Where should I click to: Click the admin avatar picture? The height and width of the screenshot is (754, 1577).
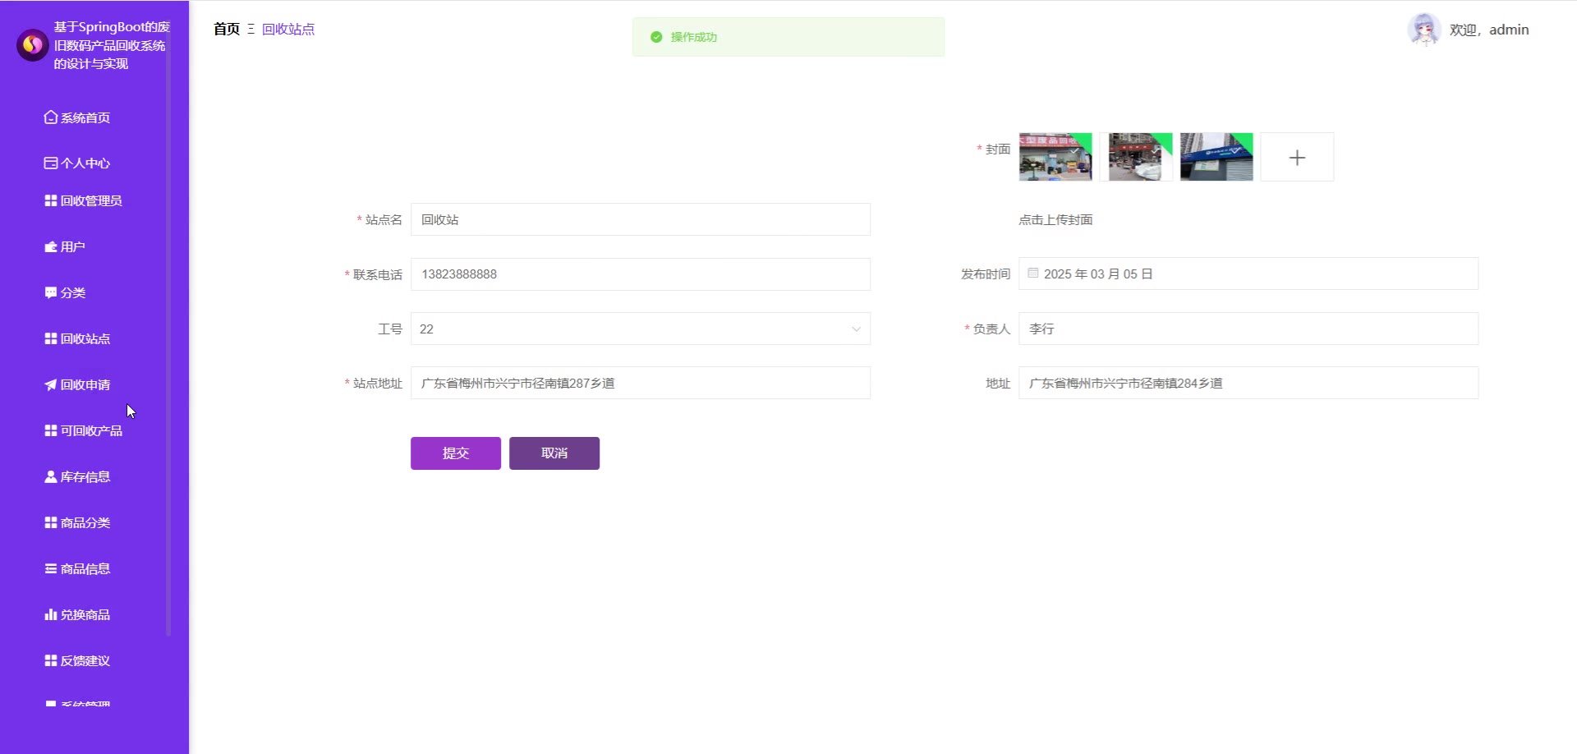point(1424,30)
